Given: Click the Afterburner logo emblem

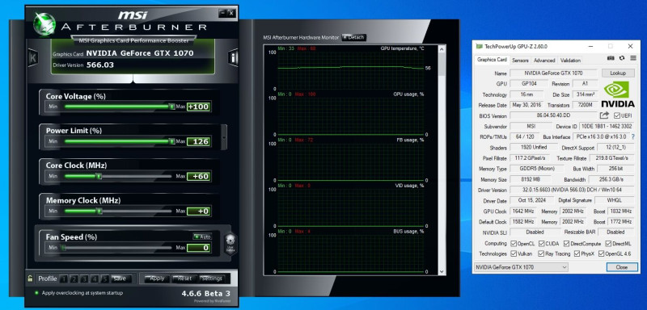Looking at the screenshot, I should 44,24.
